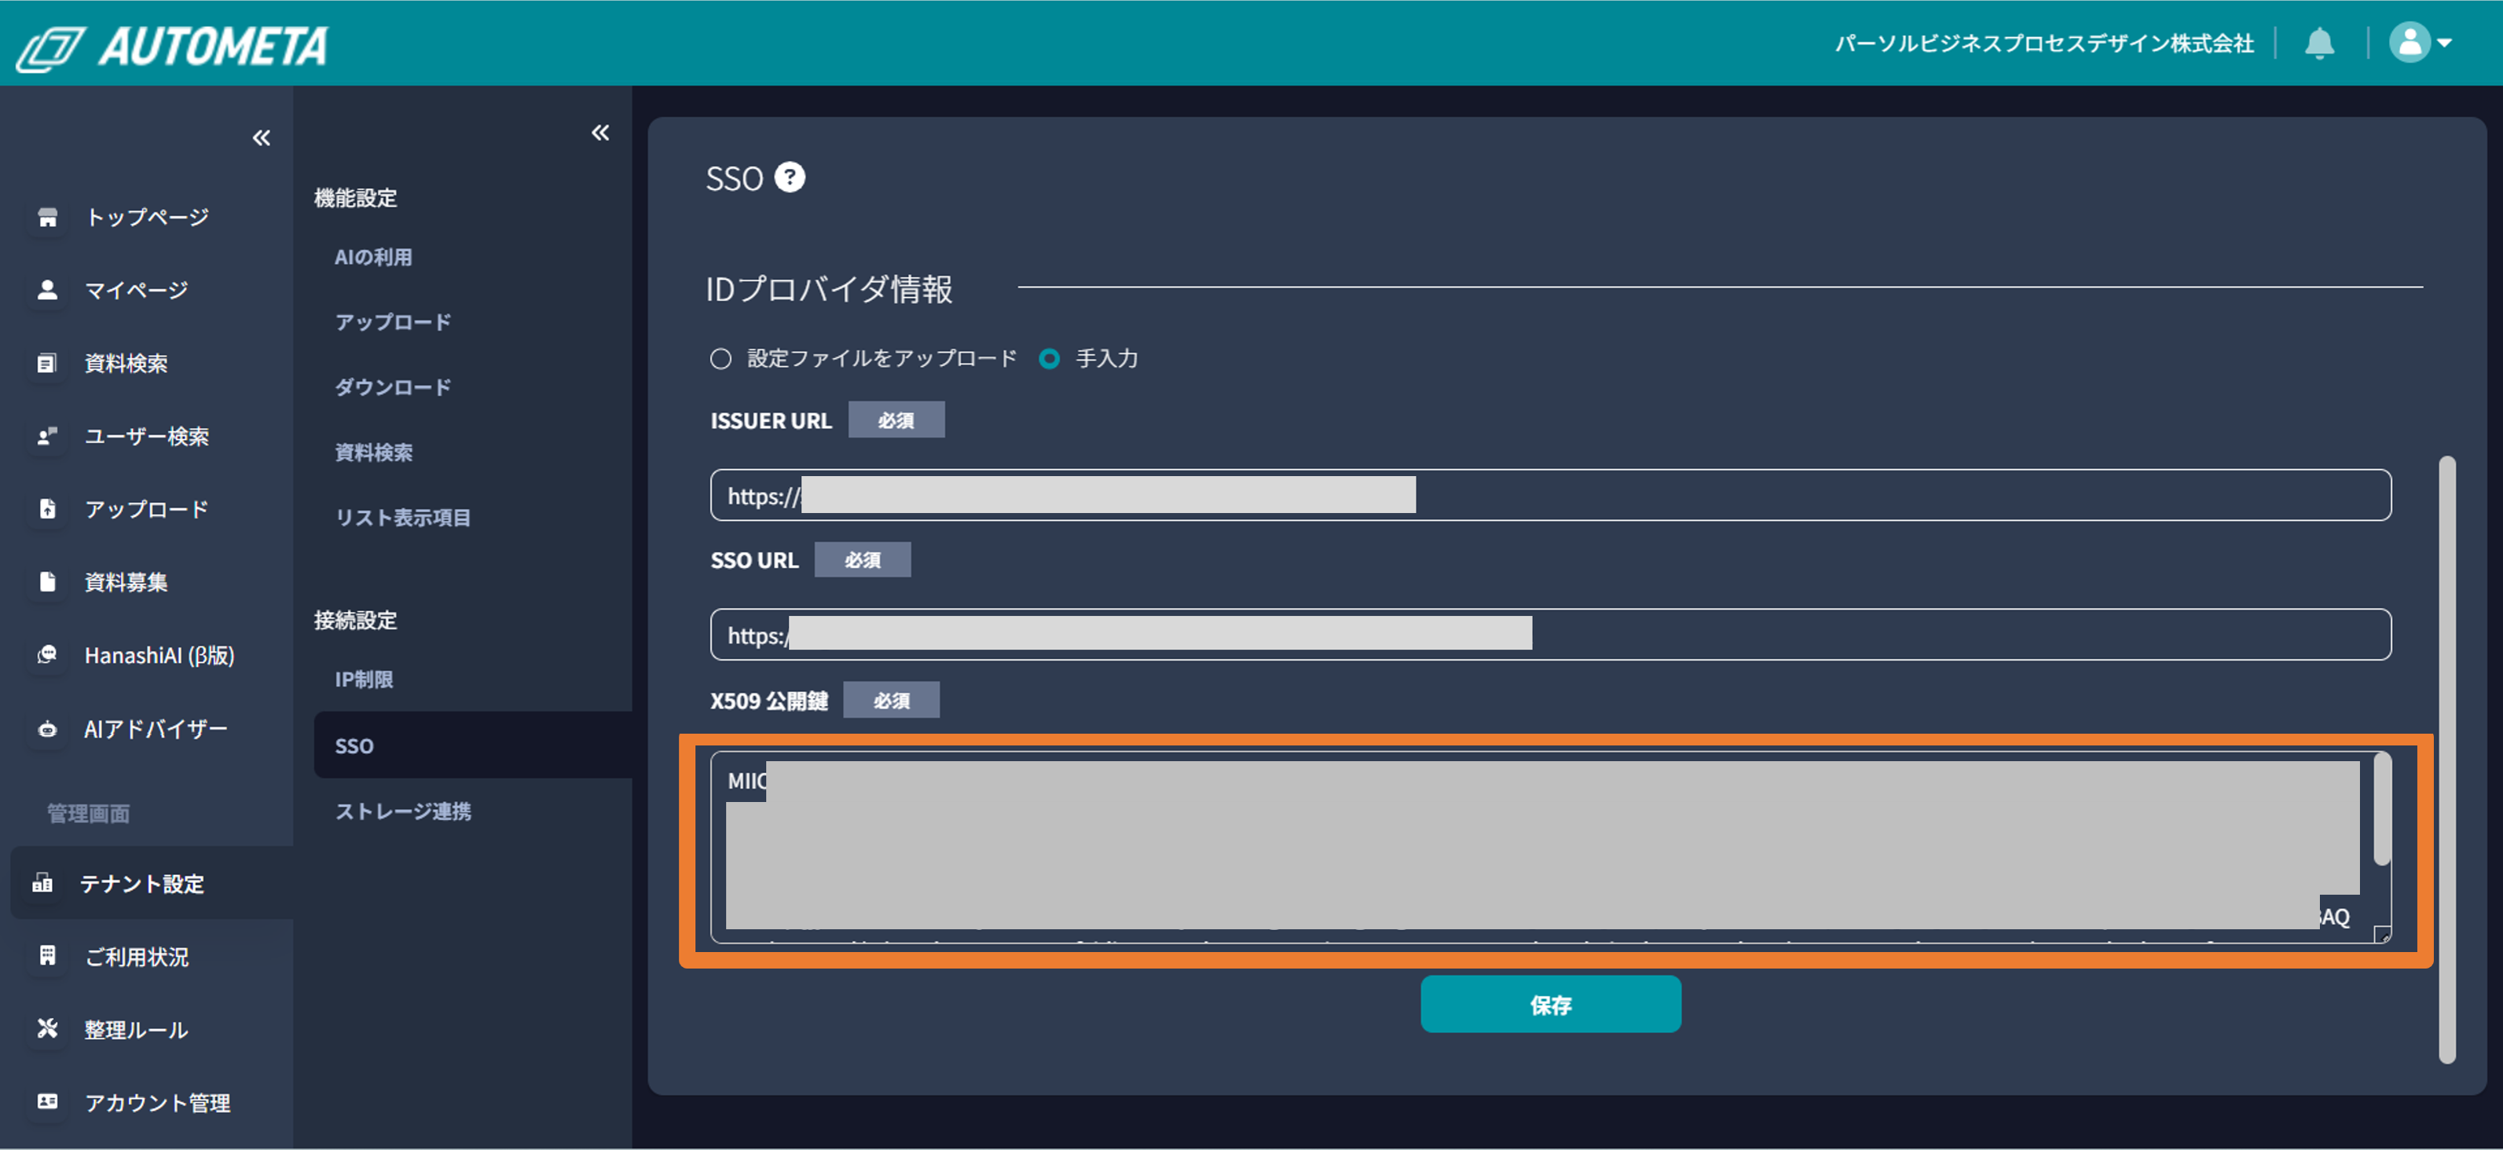
Task: Click the IDプロバイダ情報 heading
Action: click(829, 288)
